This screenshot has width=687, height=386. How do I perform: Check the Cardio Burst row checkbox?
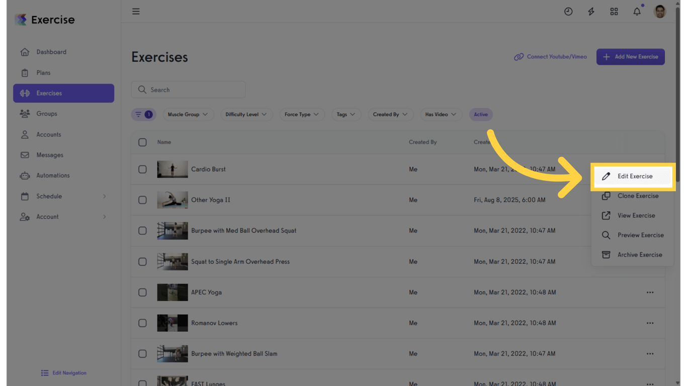(x=142, y=169)
